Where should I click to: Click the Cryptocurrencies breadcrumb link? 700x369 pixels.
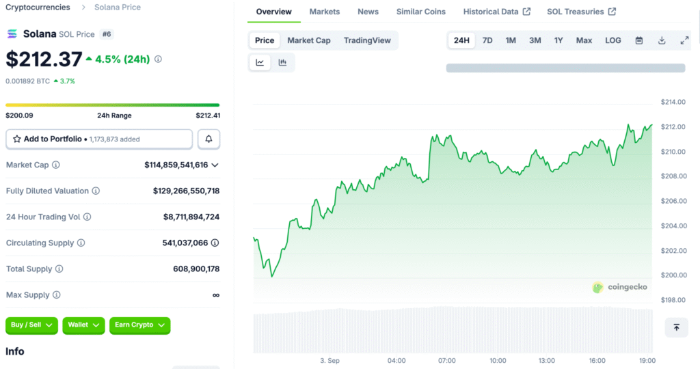(x=38, y=7)
